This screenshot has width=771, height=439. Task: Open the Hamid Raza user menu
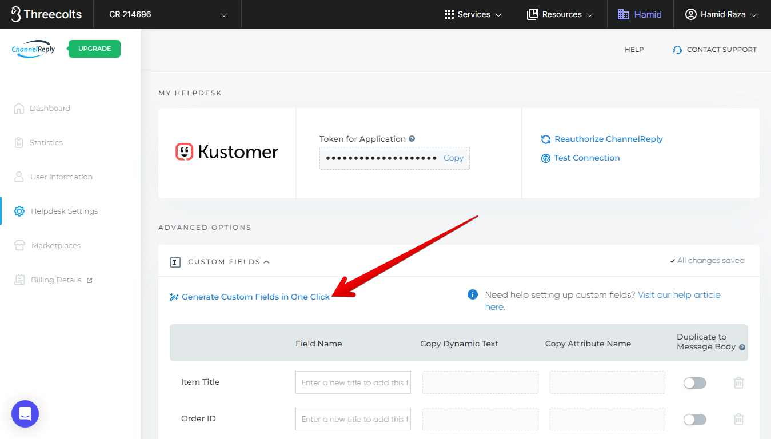coord(722,14)
